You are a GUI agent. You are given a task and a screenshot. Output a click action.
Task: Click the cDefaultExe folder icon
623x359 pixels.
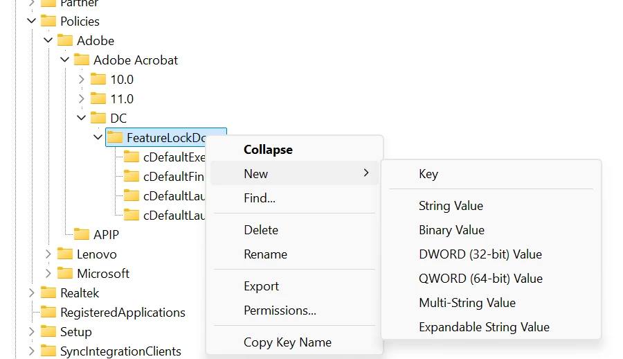132,157
